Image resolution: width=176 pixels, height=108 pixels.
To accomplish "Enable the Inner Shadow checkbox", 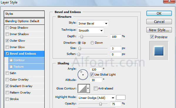I will 7,34.
